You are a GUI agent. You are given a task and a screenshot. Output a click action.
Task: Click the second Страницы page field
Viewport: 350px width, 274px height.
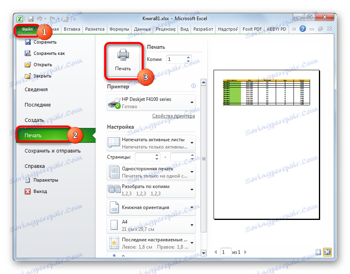[180, 157]
